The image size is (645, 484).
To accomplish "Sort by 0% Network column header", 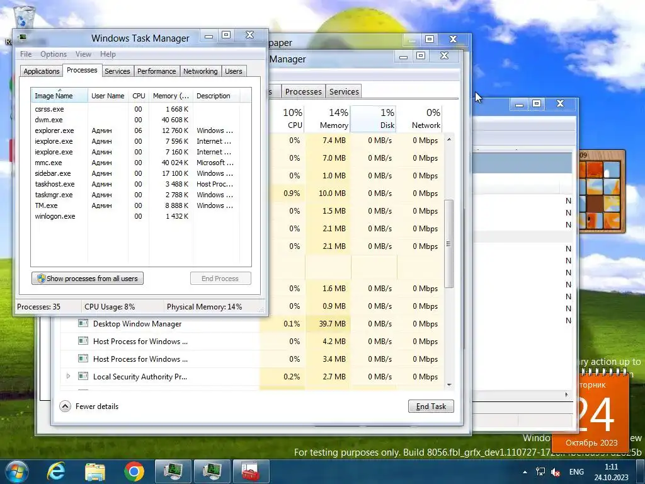I will pyautogui.click(x=420, y=118).
